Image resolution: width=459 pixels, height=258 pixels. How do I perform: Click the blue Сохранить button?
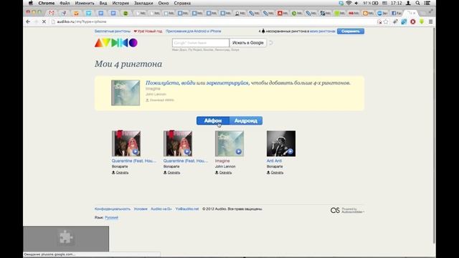click(x=351, y=31)
